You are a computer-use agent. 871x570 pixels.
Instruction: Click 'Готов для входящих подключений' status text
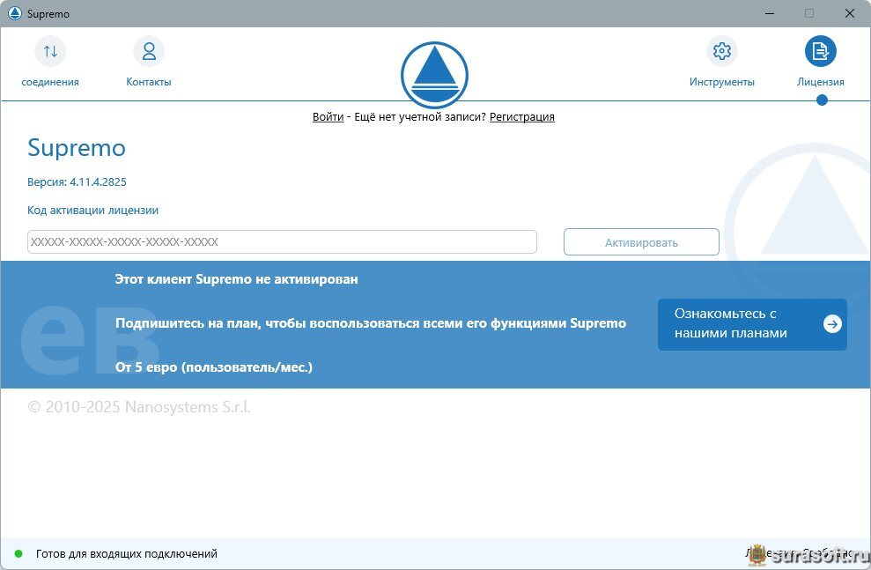(x=127, y=553)
